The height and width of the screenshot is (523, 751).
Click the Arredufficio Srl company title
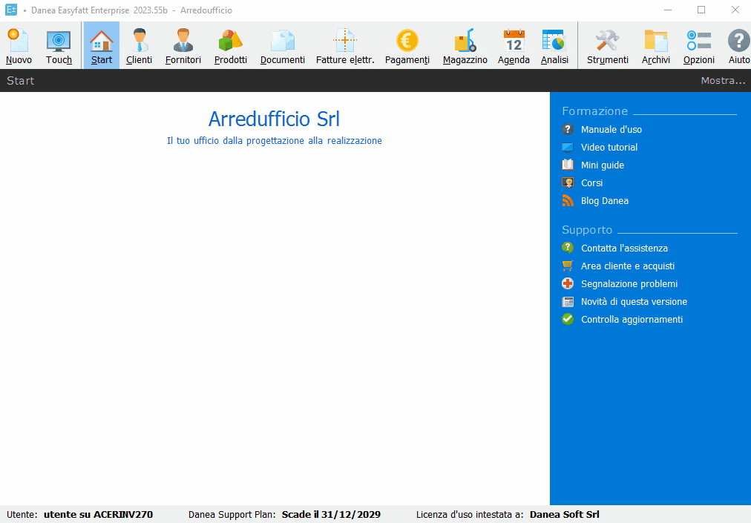coord(274,119)
